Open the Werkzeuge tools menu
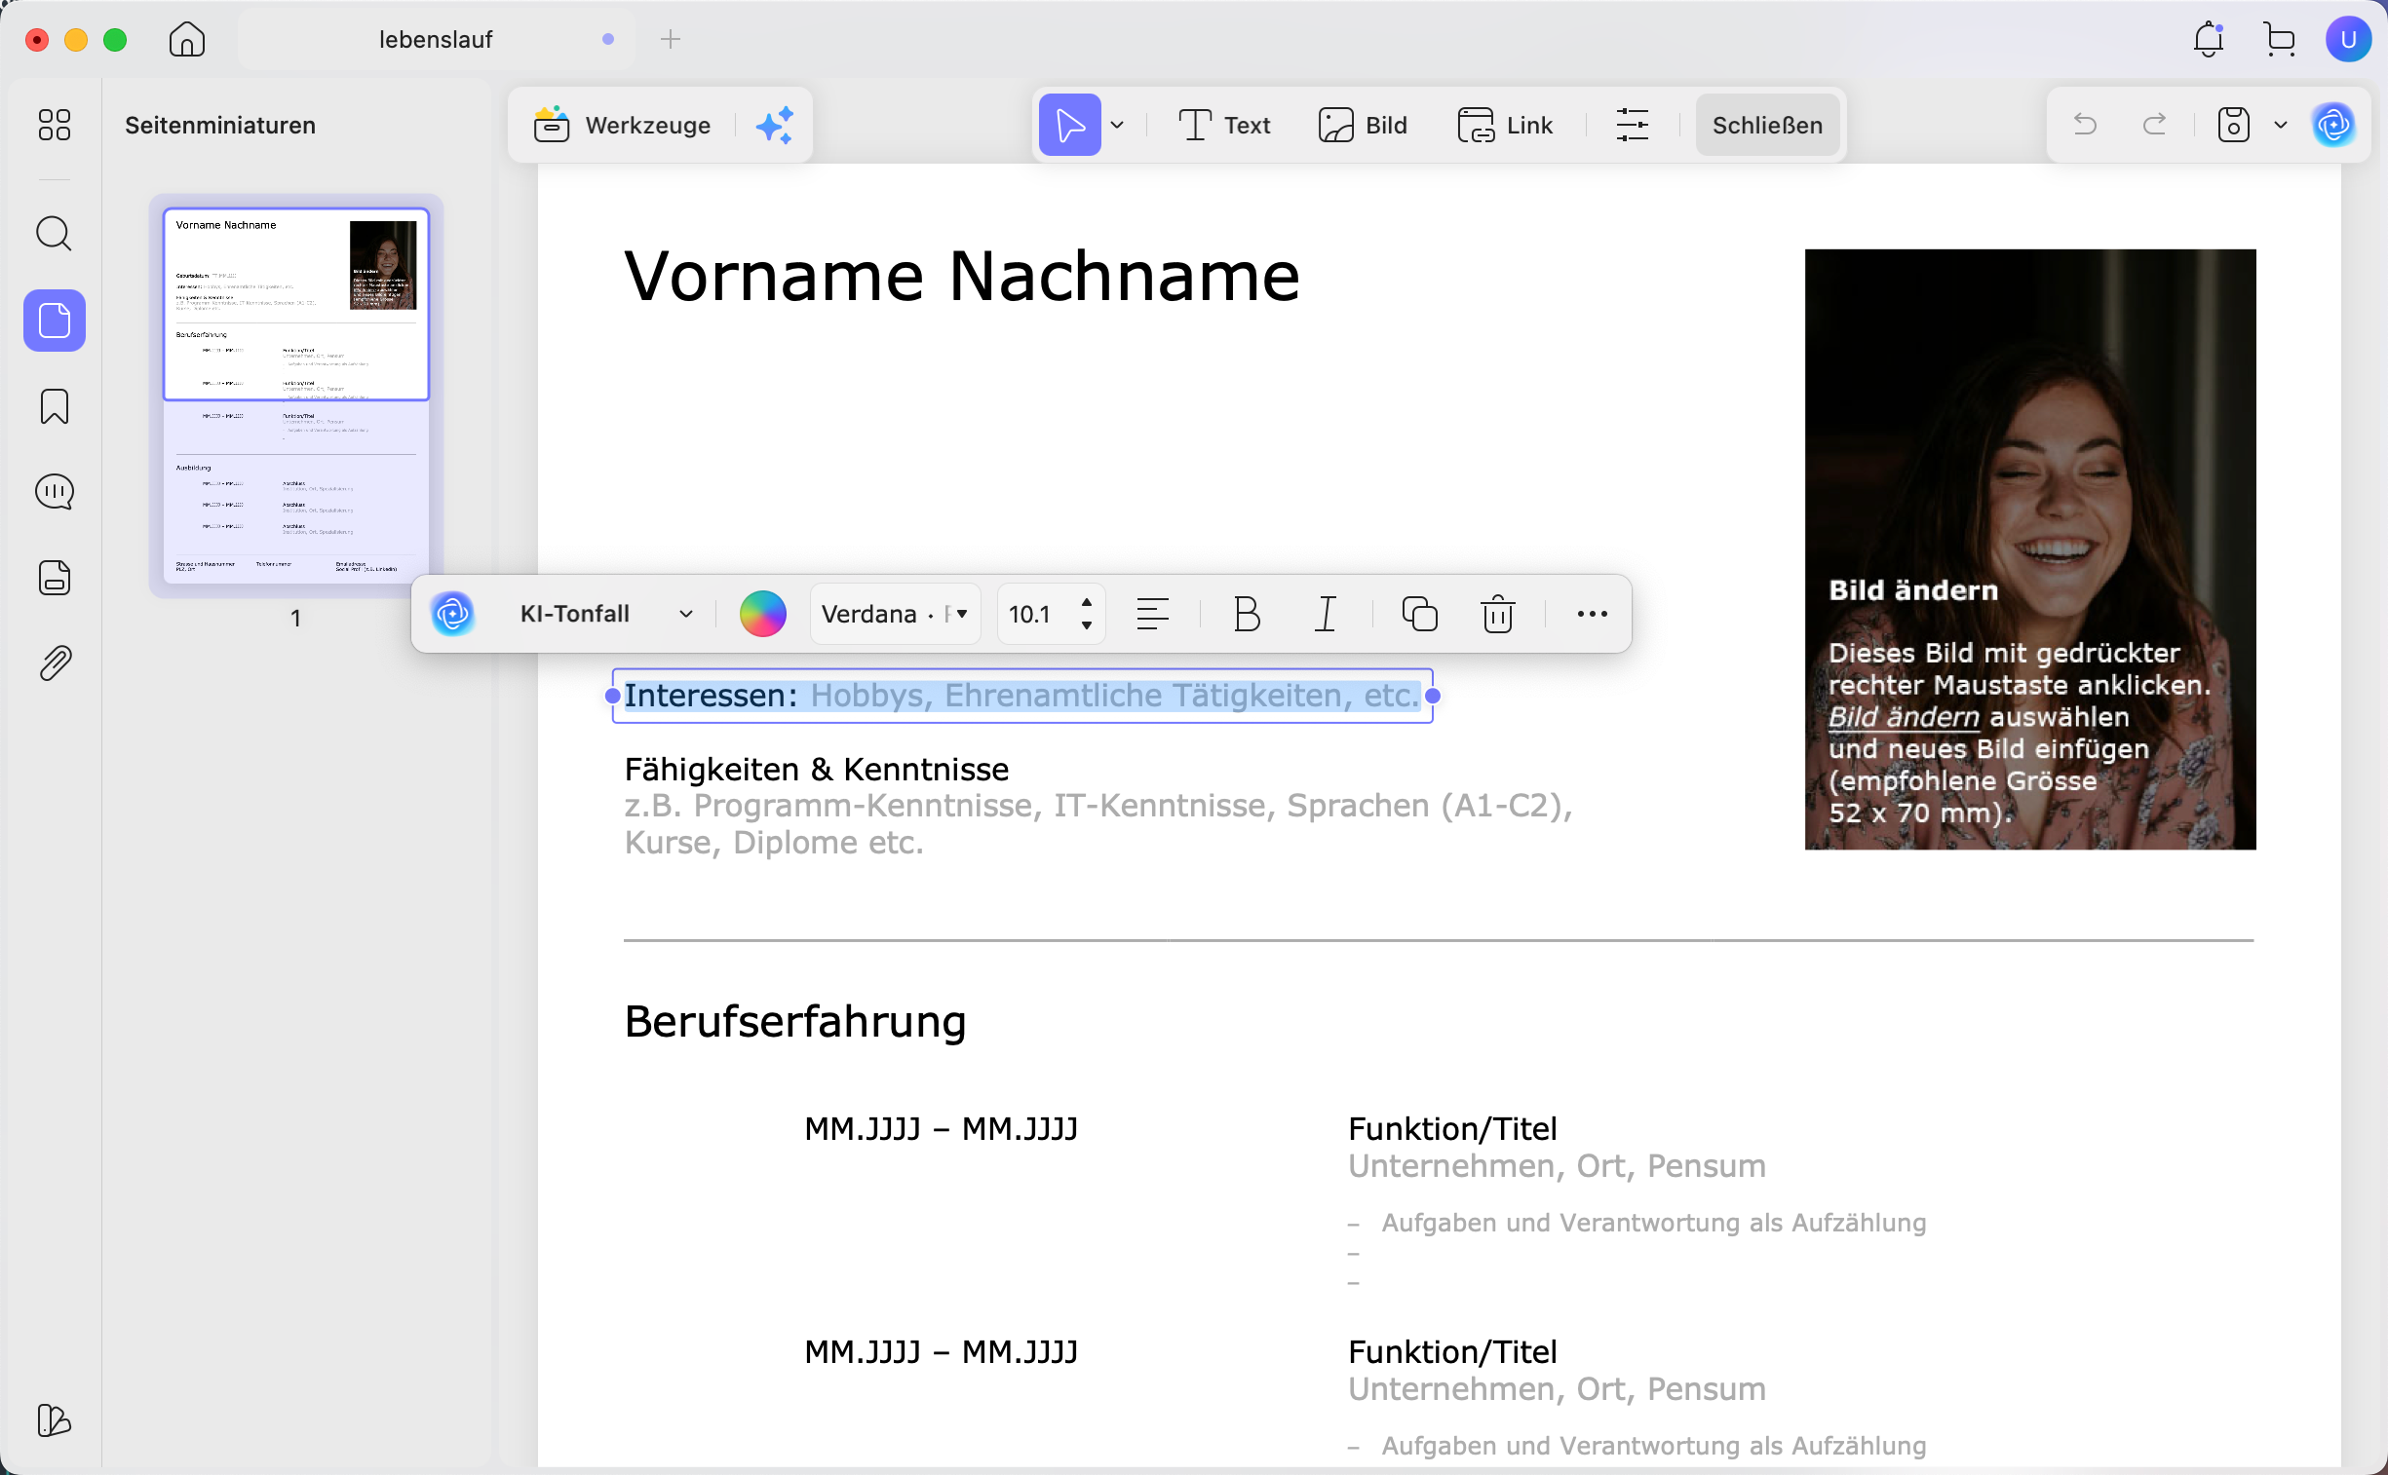2388x1475 pixels. [622, 125]
